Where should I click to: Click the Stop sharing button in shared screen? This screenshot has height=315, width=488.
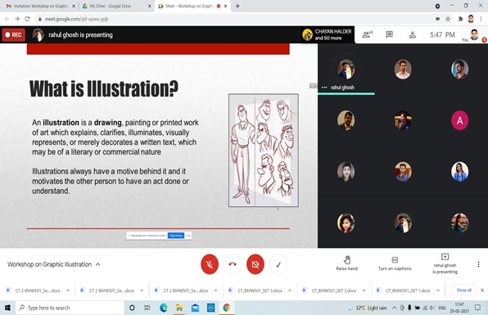click(176, 236)
